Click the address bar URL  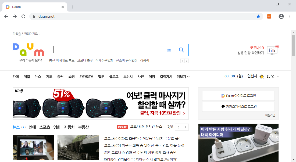pos(47,16)
